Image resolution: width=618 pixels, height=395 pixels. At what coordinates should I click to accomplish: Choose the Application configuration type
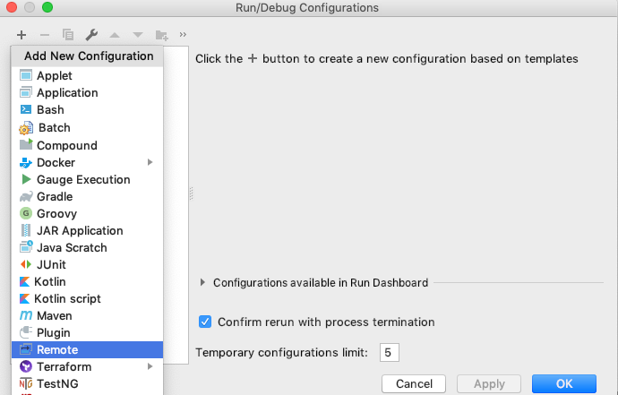pos(87,92)
